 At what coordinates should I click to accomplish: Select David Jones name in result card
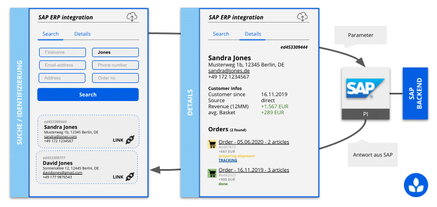coord(57,163)
